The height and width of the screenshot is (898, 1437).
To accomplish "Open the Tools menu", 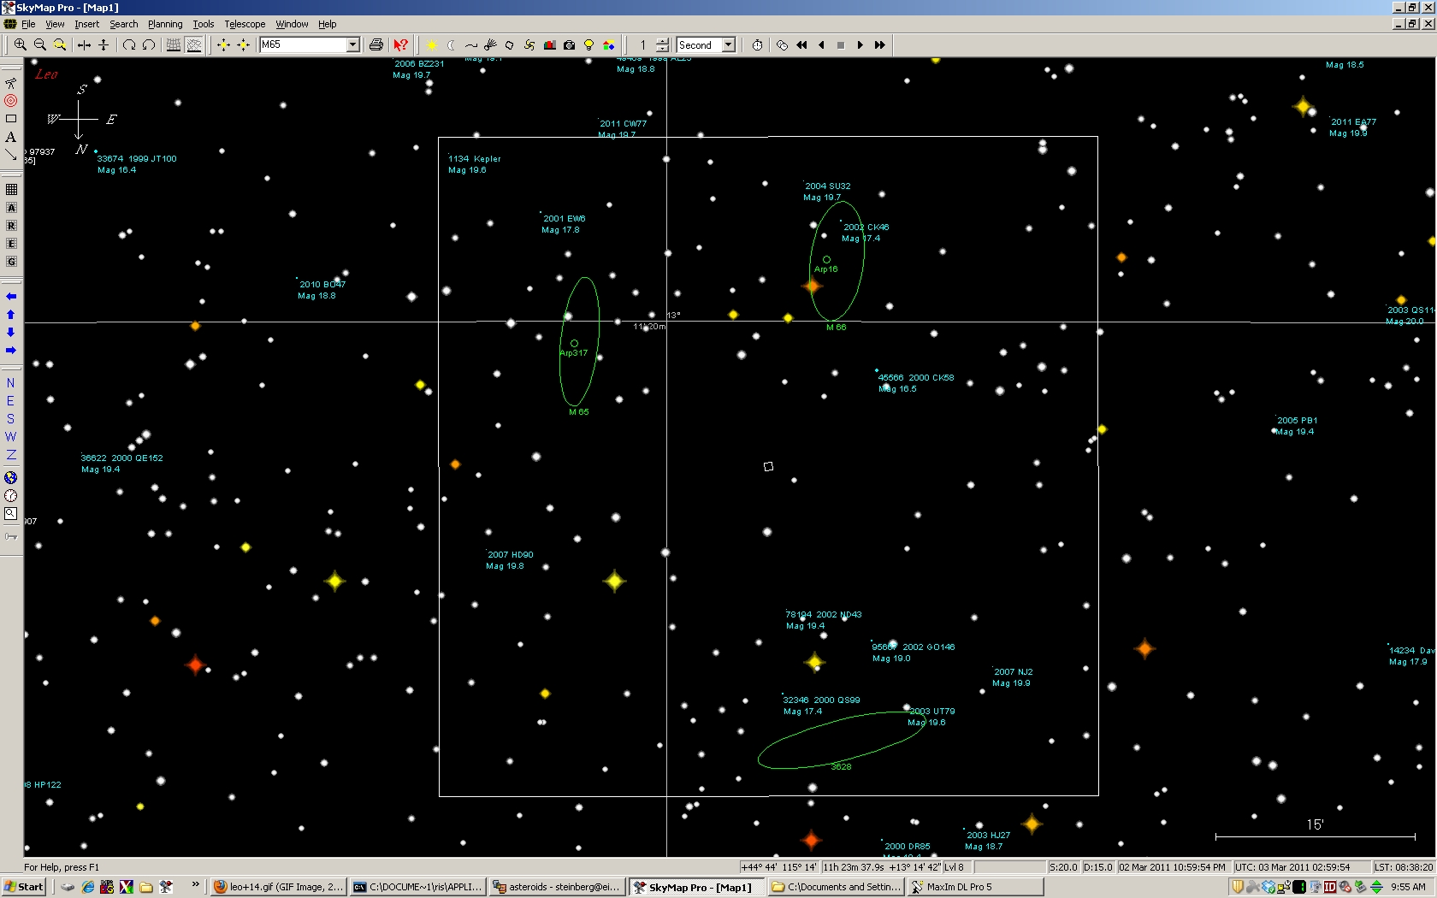I will 204,24.
